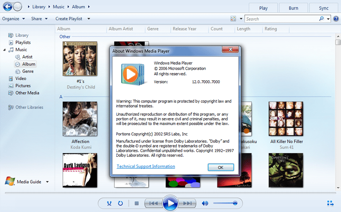Screen dimensions: 341x212
Task: Open the Organize menu
Action: click(x=13, y=19)
